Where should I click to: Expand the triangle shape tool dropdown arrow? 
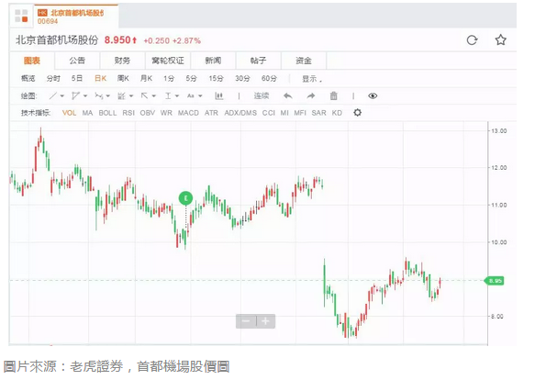(85, 95)
